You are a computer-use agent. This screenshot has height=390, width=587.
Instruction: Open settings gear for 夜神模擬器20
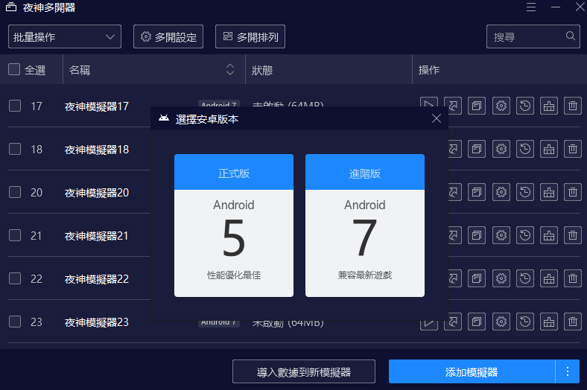(x=501, y=192)
